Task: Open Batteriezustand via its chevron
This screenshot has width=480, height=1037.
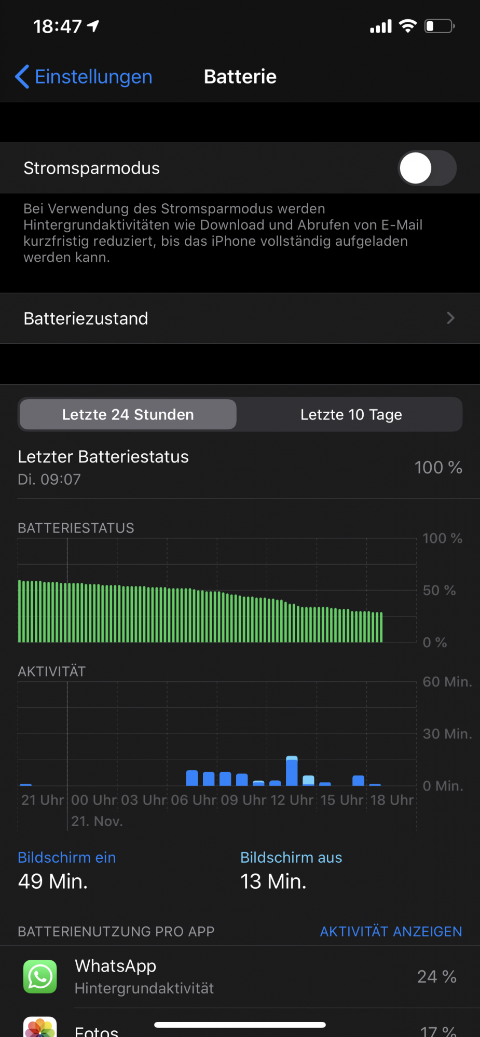Action: click(x=450, y=318)
